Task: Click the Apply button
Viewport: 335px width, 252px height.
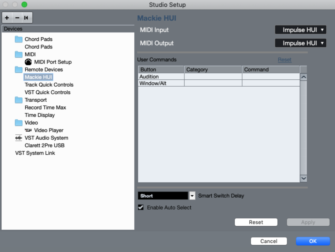Action: tap(308, 222)
